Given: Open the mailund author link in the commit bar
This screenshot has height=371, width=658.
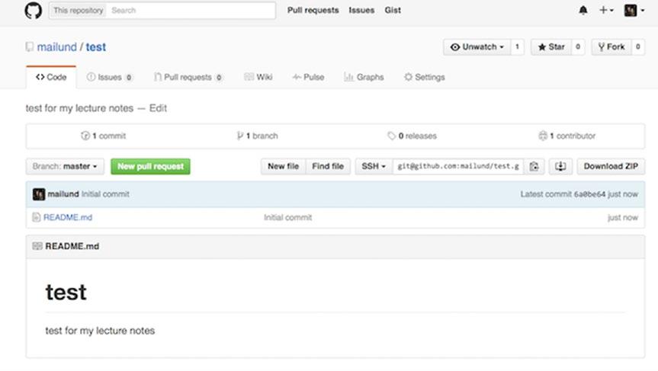Looking at the screenshot, I should coord(63,194).
